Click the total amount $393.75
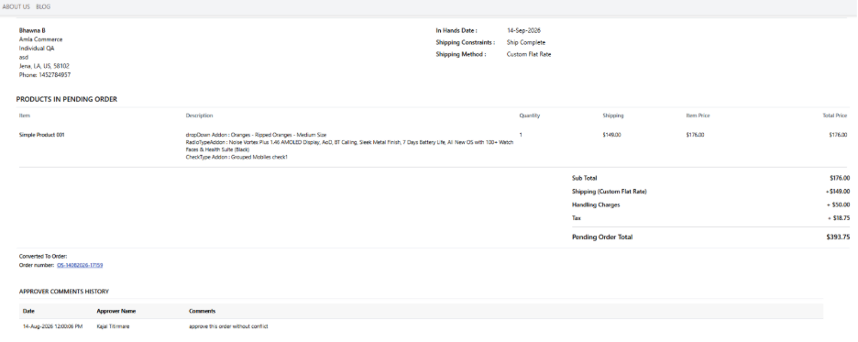The image size is (858, 342). (839, 237)
